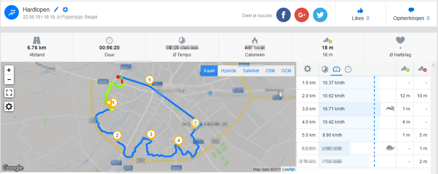Zoom in on the map

(9, 70)
